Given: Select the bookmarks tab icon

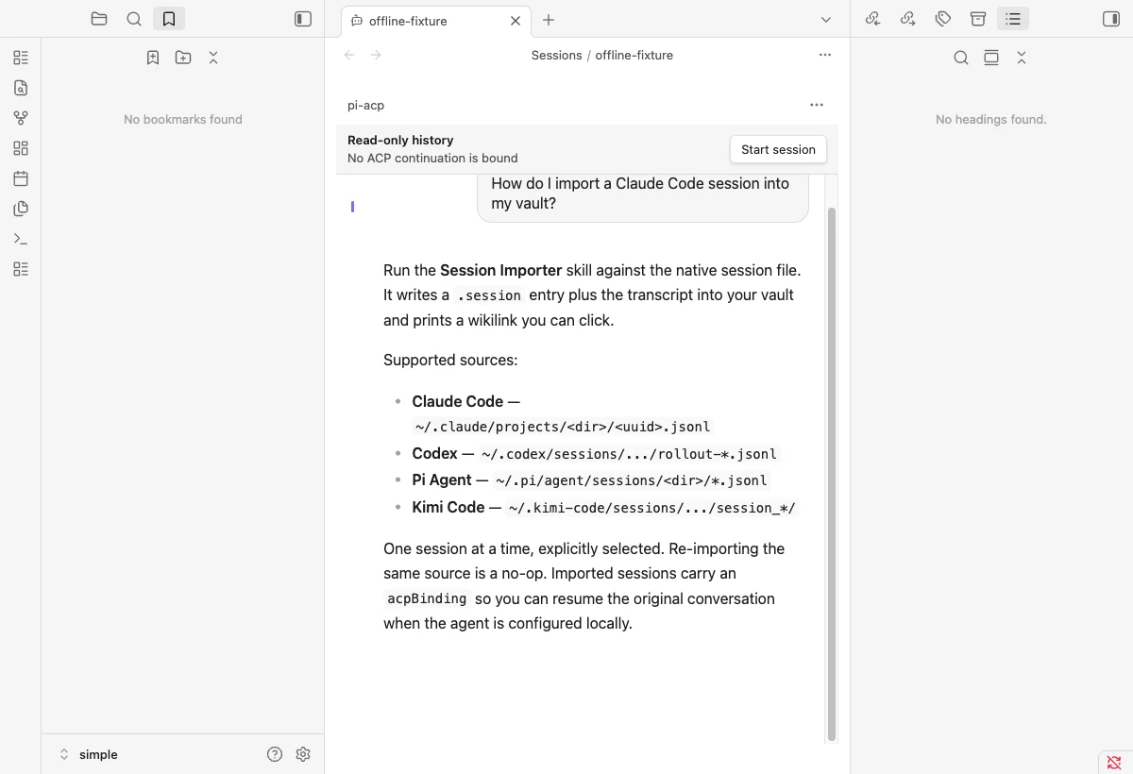Looking at the screenshot, I should [169, 19].
